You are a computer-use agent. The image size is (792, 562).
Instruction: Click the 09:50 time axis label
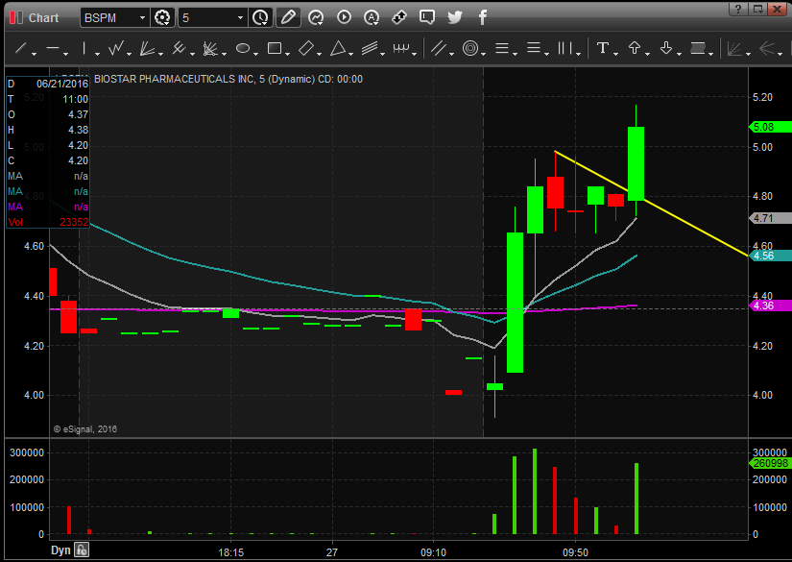click(x=575, y=553)
